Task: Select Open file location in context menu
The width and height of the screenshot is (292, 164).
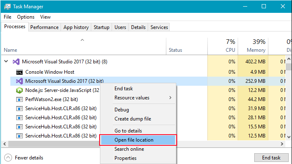Action: click(138, 140)
